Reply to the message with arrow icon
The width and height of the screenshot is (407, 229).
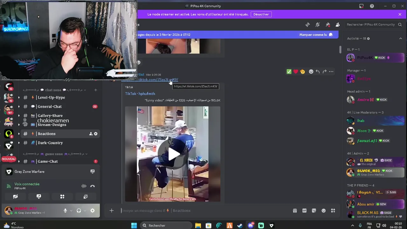tap(318, 72)
